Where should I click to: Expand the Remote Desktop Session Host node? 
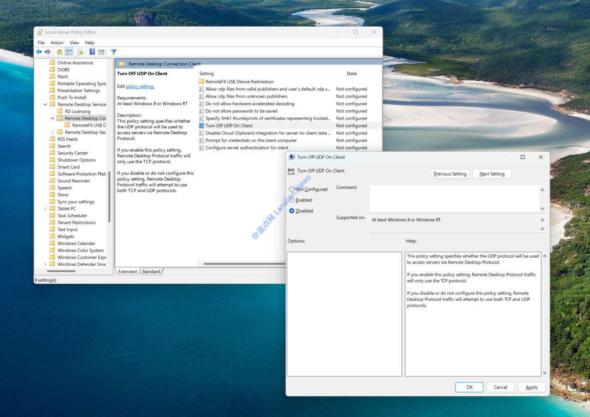point(53,132)
